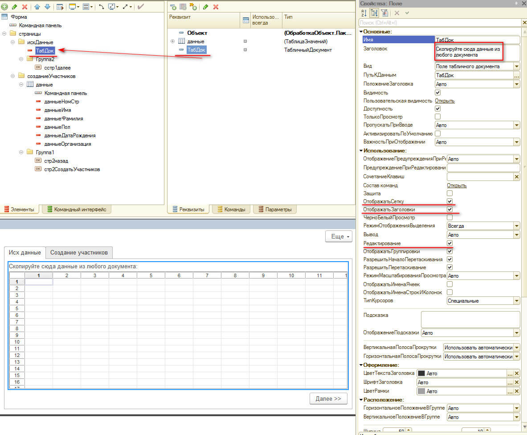Click the pencil edit icon in attributes toolbar
The height and width of the screenshot is (435, 527).
[x=205, y=7]
